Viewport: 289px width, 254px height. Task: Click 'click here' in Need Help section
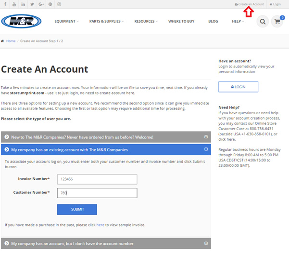pyautogui.click(x=226, y=139)
